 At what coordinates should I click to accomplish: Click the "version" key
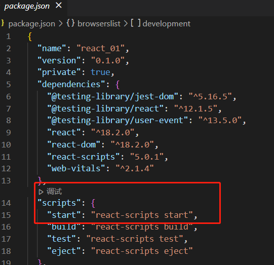[x=59, y=60]
